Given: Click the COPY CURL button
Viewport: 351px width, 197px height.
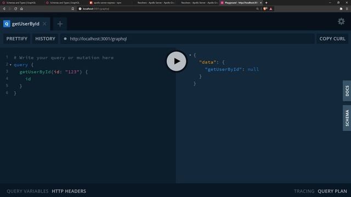Looking at the screenshot, I should coord(332,39).
